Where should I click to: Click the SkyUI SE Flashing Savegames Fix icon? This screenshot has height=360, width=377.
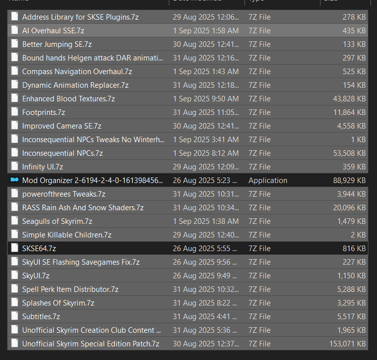15,262
